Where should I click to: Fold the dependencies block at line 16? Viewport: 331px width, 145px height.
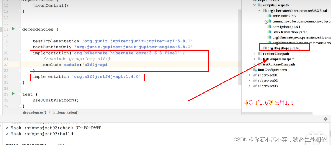coord(21,29)
